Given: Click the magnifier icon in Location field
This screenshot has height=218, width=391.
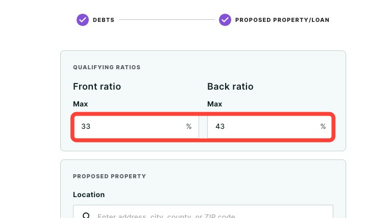Looking at the screenshot, I should tap(86, 215).
